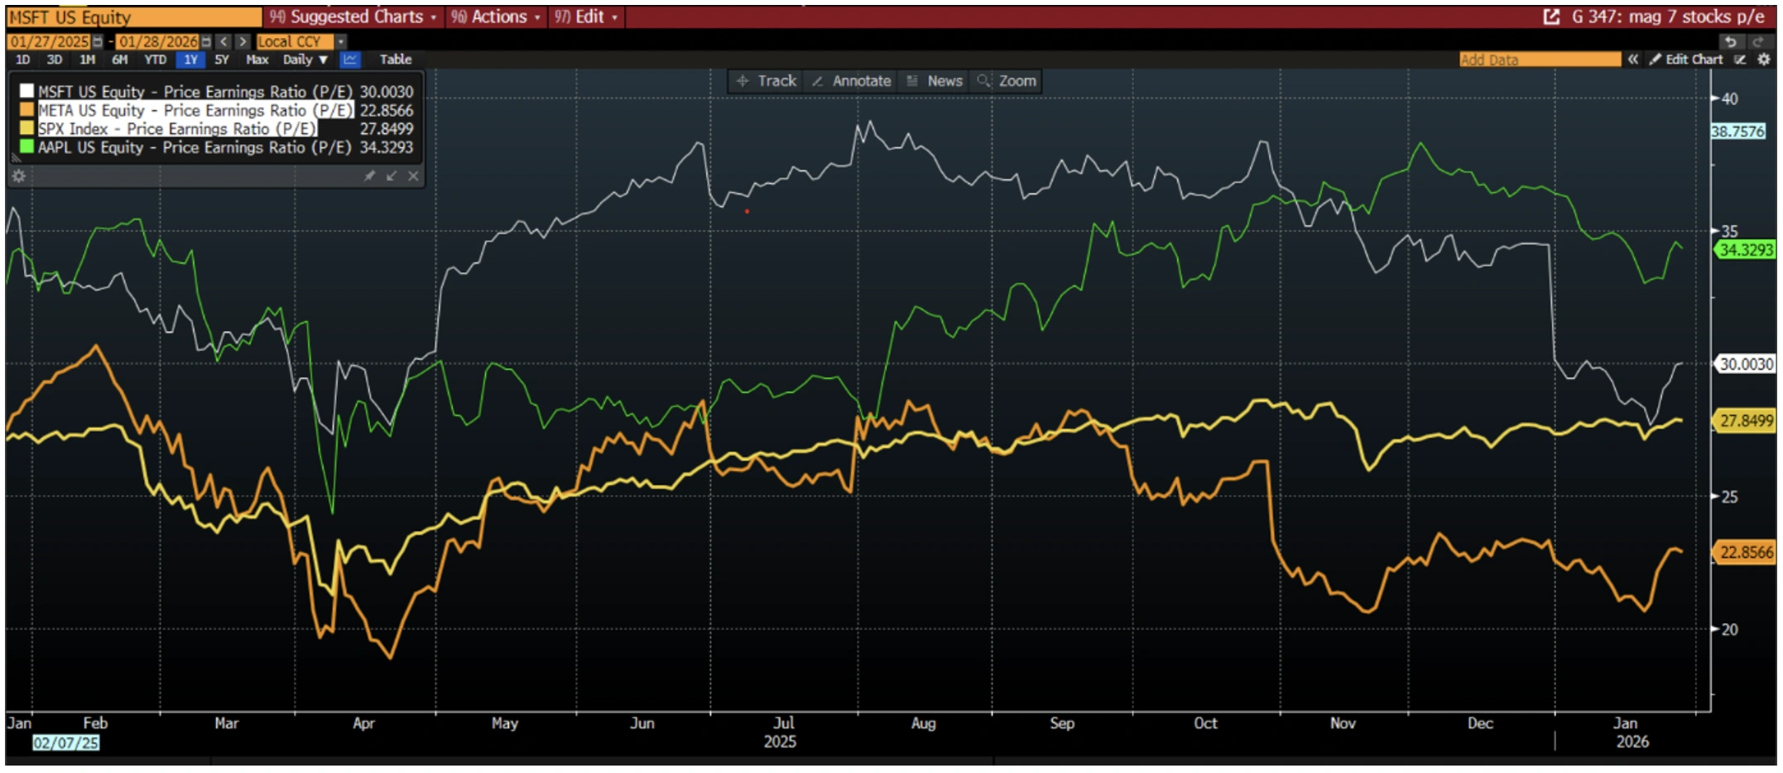Open the Local CCY currency dropdown
Image resolution: width=1783 pixels, height=773 pixels.
[x=340, y=41]
